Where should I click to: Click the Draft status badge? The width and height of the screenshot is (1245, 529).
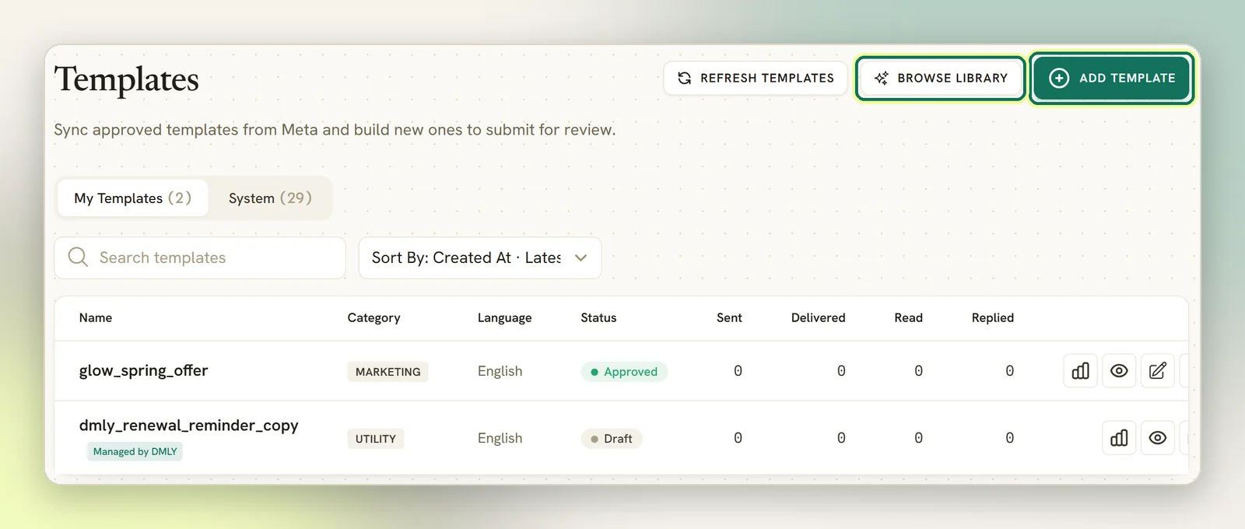coord(612,439)
